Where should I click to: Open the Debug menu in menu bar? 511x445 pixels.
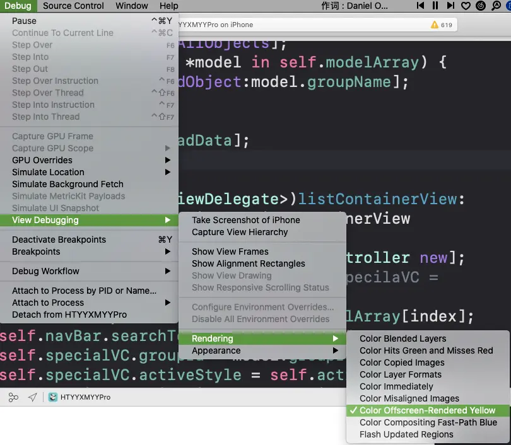tap(18, 6)
